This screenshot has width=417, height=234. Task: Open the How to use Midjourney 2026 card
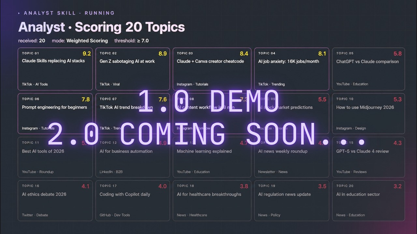tap(368, 114)
